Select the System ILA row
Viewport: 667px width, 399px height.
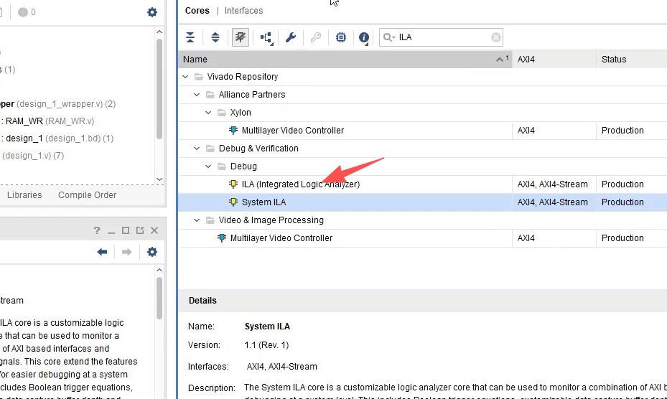[x=422, y=202]
